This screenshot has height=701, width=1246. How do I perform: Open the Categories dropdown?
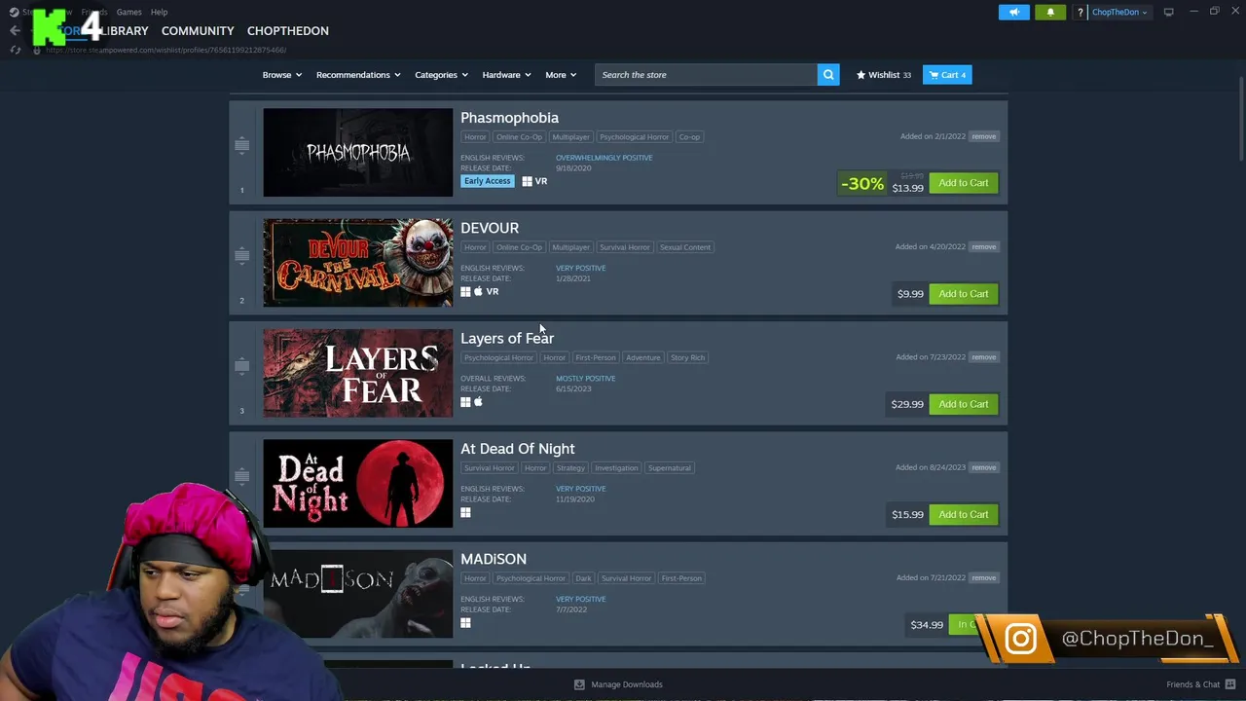coord(441,75)
